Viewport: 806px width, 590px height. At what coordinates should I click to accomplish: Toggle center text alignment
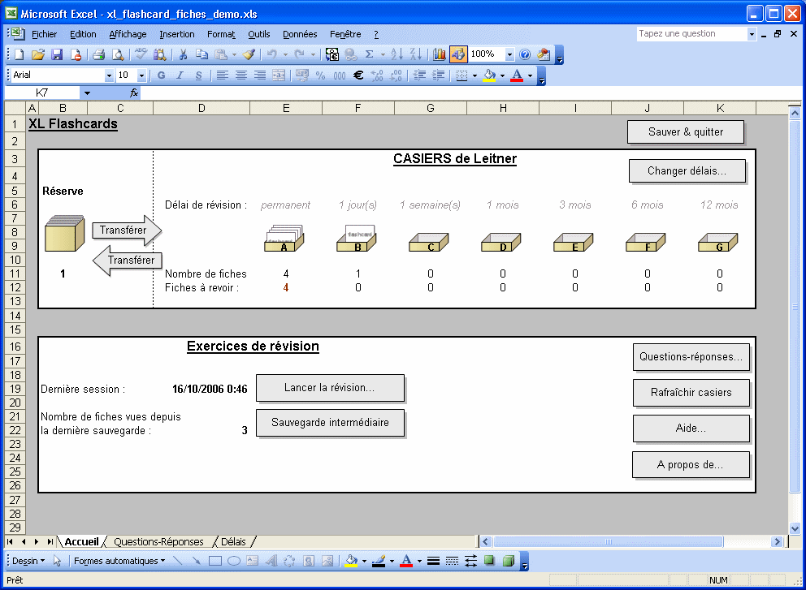241,75
